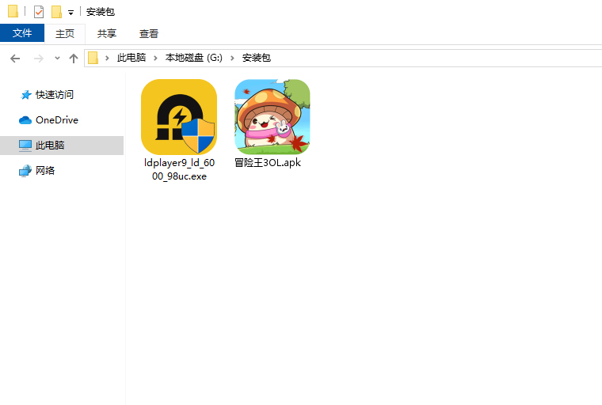The image size is (602, 405).
Task: Click the 此电脑 monitor icon in the sidebar
Action: 25,146
